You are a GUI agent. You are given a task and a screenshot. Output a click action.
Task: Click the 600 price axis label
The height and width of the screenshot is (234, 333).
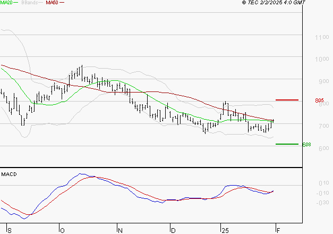tap(324, 148)
